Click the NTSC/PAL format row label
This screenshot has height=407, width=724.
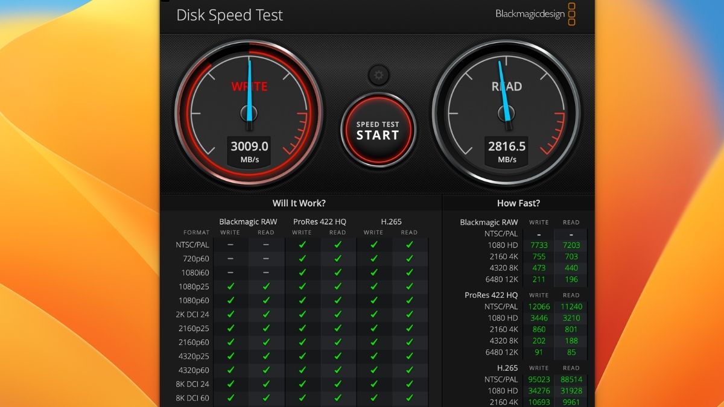[193, 245]
